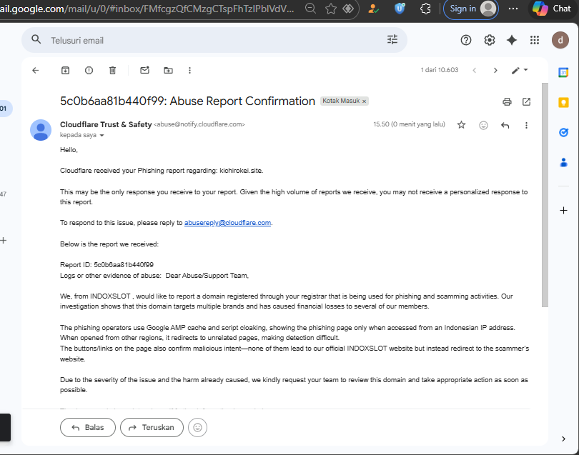Click Balas reply button

tap(88, 427)
